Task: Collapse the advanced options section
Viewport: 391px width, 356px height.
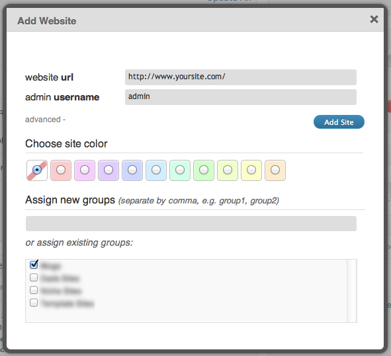Action: pos(45,120)
